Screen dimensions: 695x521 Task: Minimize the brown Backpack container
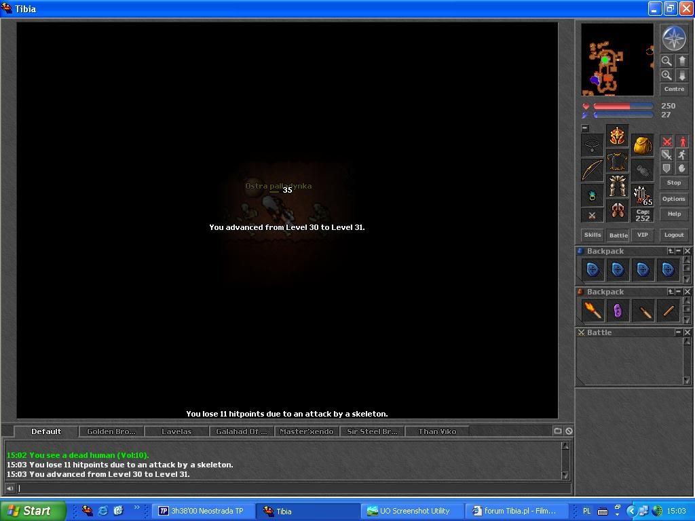pyautogui.click(x=679, y=292)
